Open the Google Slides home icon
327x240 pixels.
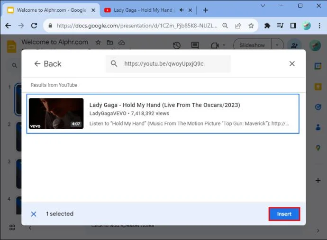(x=12, y=46)
